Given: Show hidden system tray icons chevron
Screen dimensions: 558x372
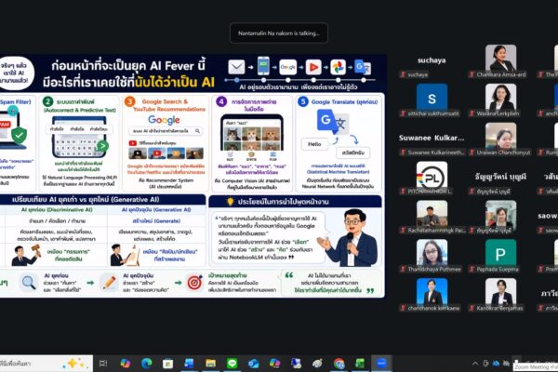Looking at the screenshot, I should click(475, 364).
